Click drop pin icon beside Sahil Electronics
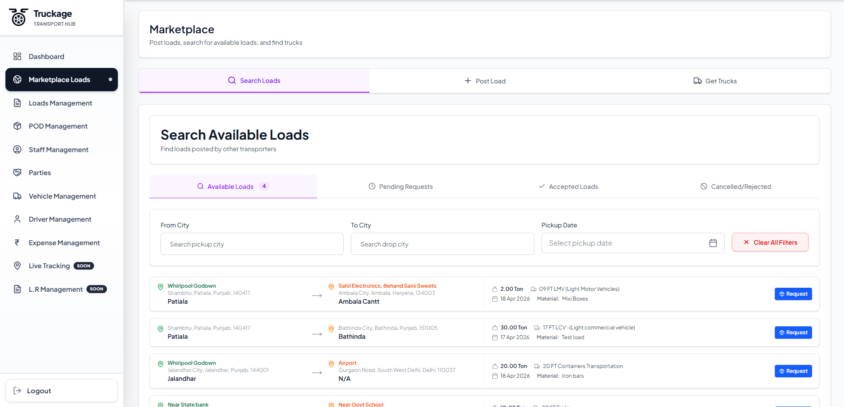The image size is (844, 407). pos(331,287)
